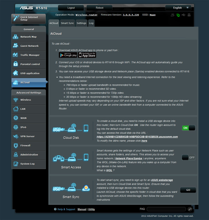Turn off the Cloud Disk switch
The width and height of the screenshot is (209, 220).
click(x=189, y=128)
